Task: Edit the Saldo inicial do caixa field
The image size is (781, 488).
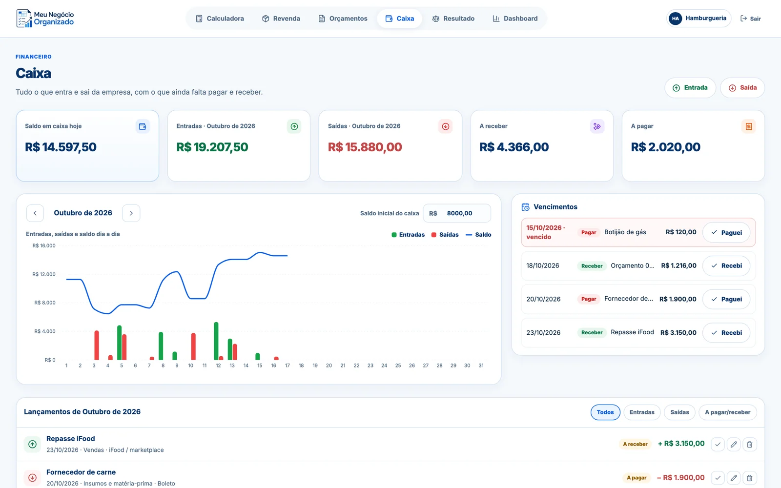Action: click(x=457, y=213)
